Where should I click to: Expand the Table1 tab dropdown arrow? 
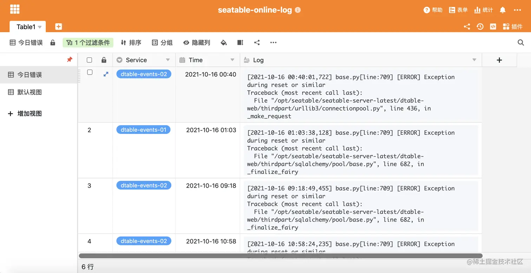point(40,27)
